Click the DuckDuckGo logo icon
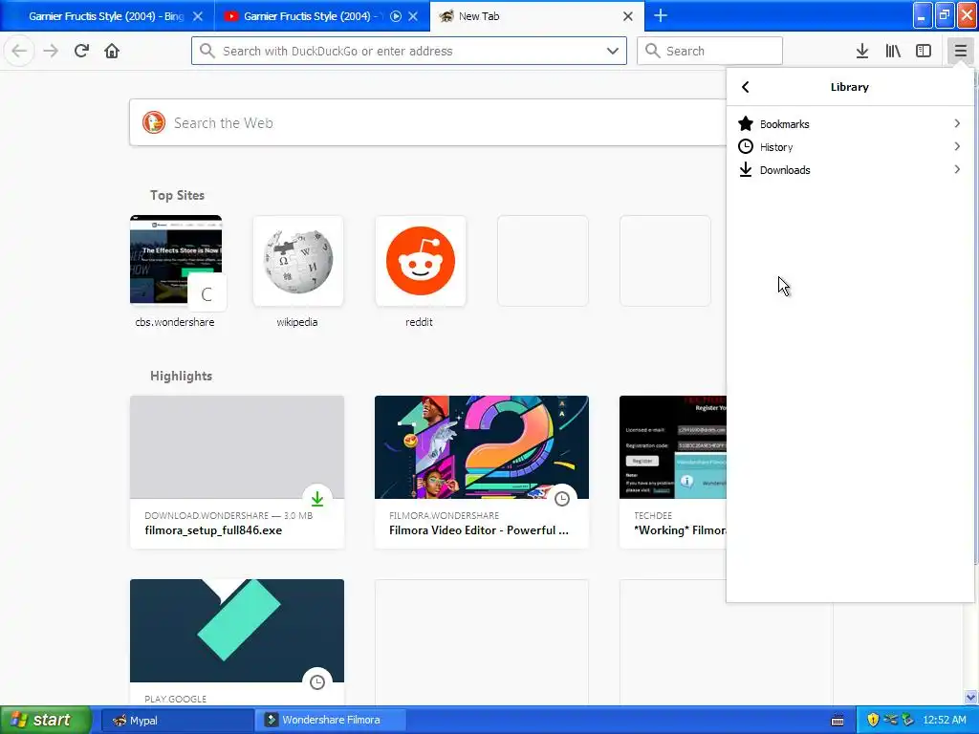Image resolution: width=979 pixels, height=734 pixels. pyautogui.click(x=154, y=123)
